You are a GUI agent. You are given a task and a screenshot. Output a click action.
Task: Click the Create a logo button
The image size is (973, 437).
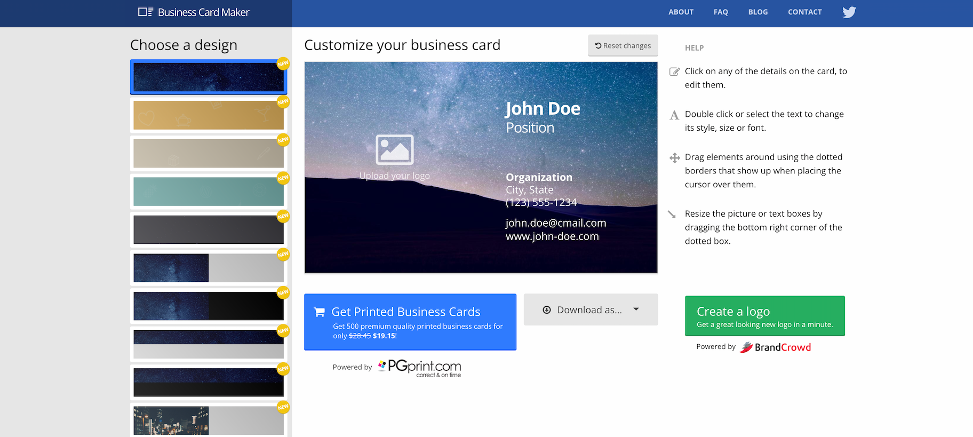click(x=764, y=316)
